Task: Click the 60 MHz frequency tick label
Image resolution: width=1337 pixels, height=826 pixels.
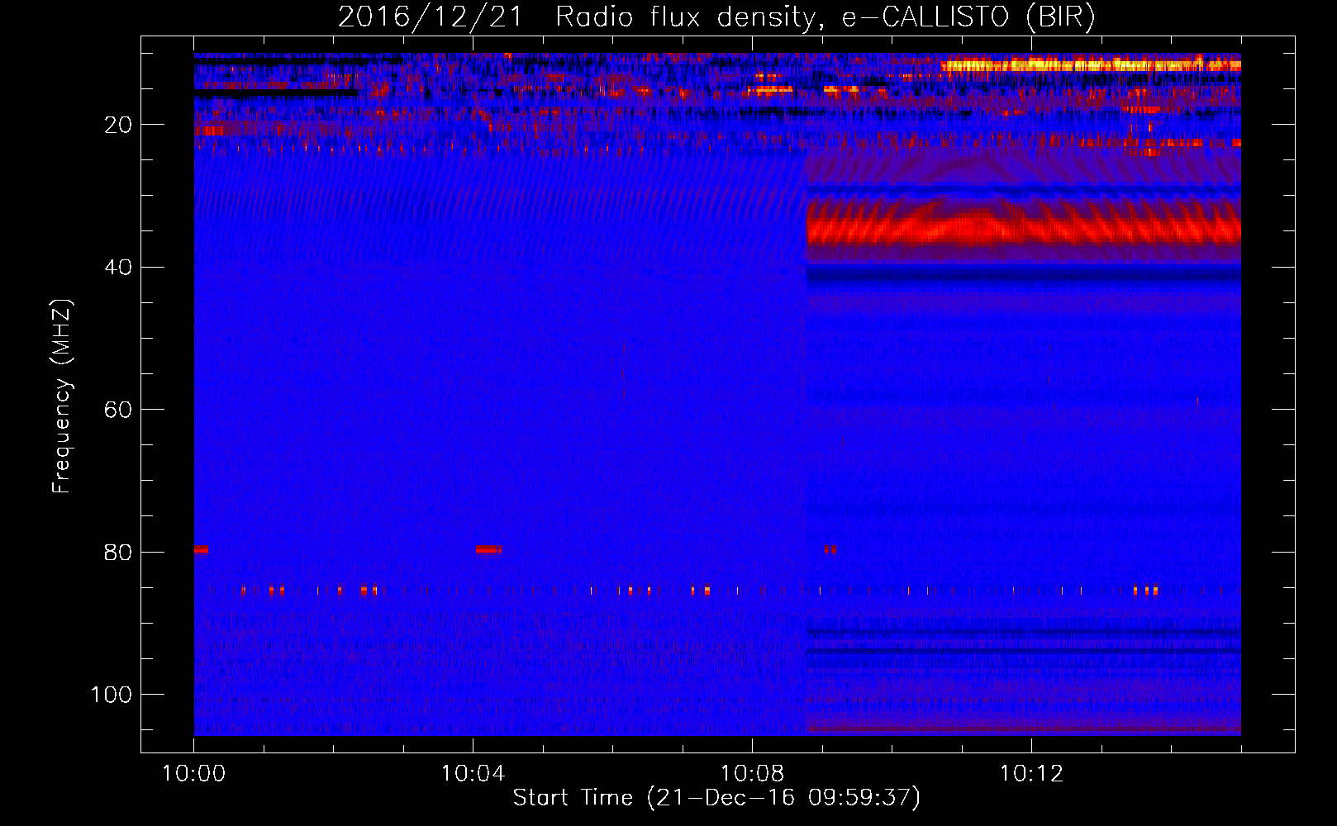Action: [118, 410]
